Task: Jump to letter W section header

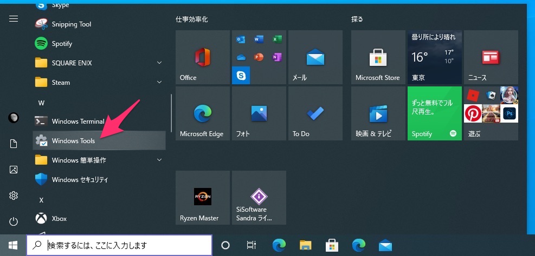Action: (x=41, y=103)
